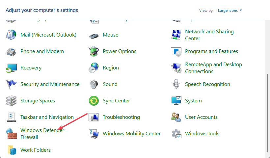Click the Speech Recognition microphone icon
Image resolution: width=270 pixels, height=158 pixels.
(176, 84)
